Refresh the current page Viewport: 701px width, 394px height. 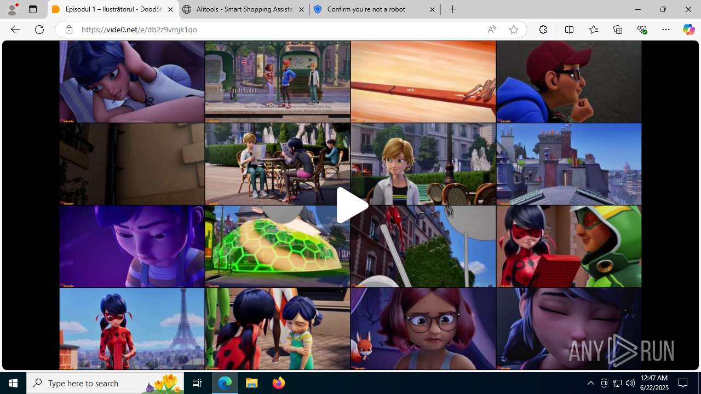pos(39,30)
